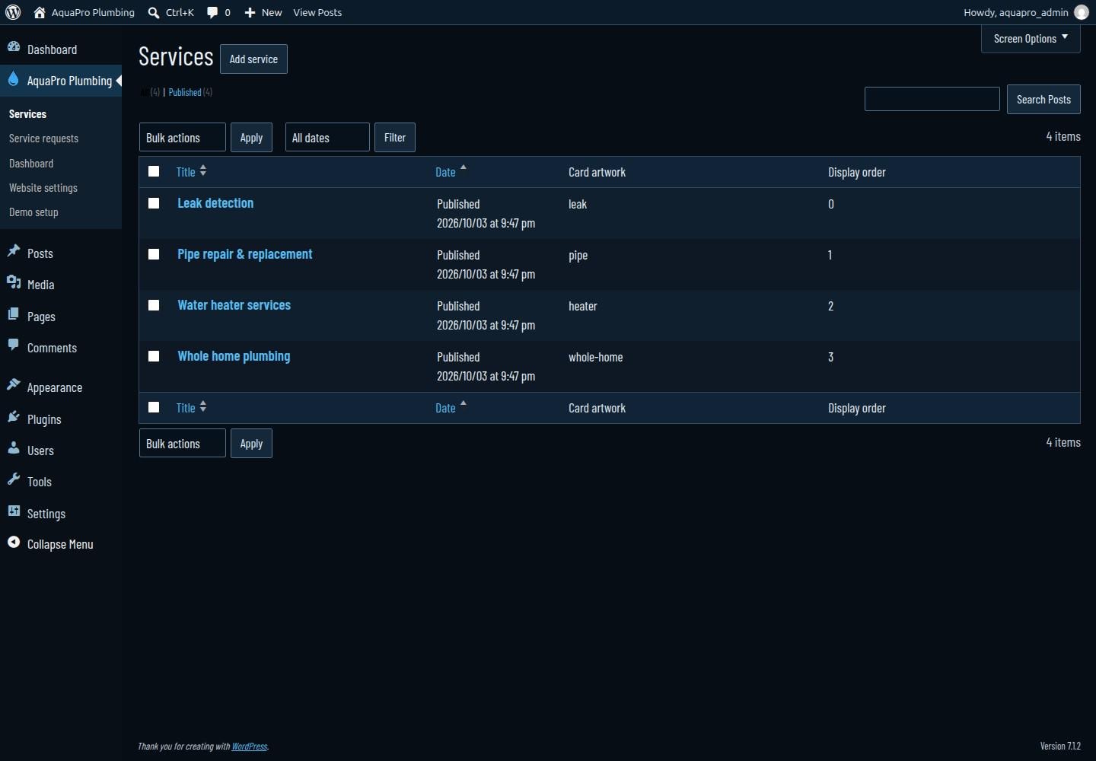Click the Add service button
Image resolution: width=1096 pixels, height=761 pixels.
253,59
